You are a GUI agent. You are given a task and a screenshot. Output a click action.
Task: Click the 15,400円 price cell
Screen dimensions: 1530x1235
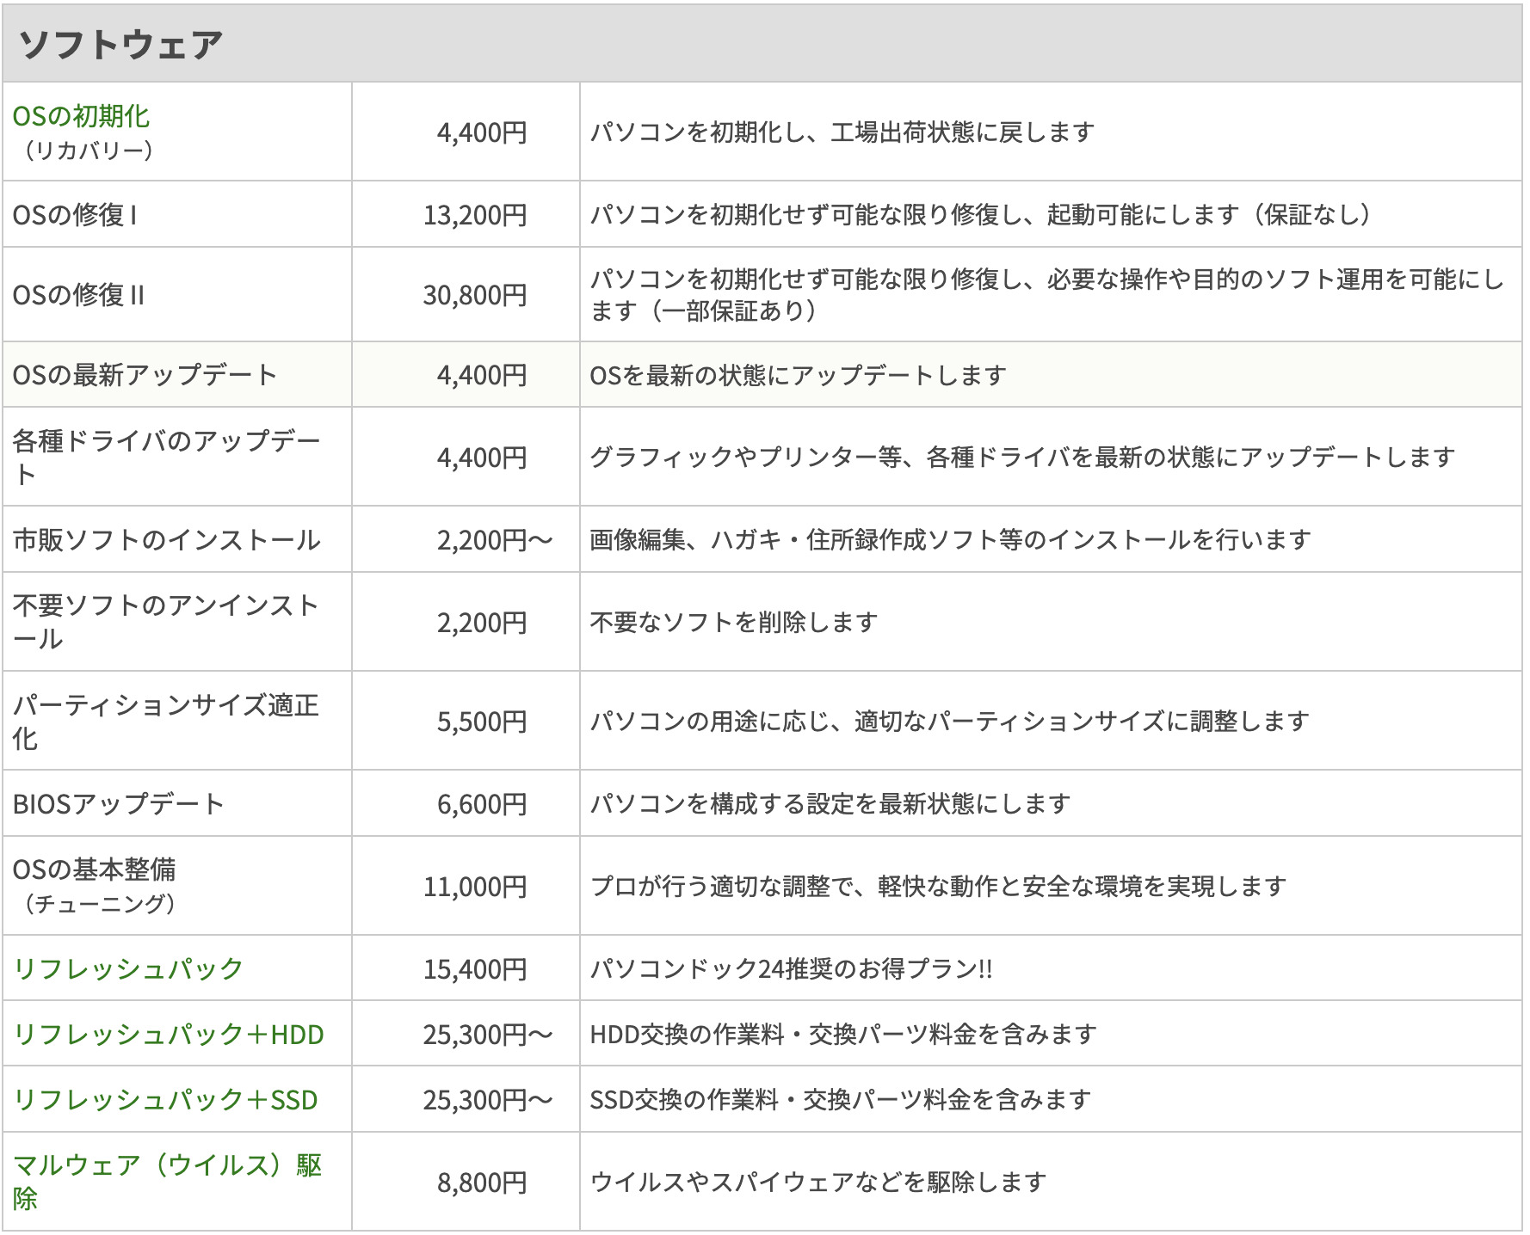(x=475, y=969)
